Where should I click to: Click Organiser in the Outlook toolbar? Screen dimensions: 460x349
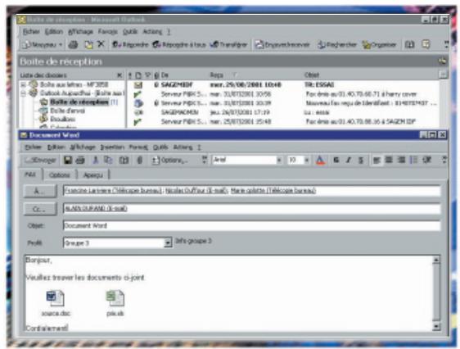tap(379, 45)
